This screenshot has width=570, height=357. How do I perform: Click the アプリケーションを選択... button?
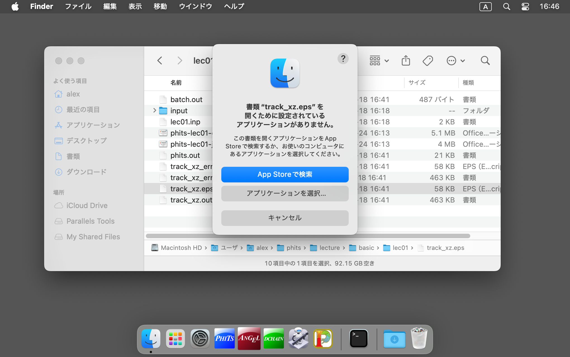click(x=285, y=194)
